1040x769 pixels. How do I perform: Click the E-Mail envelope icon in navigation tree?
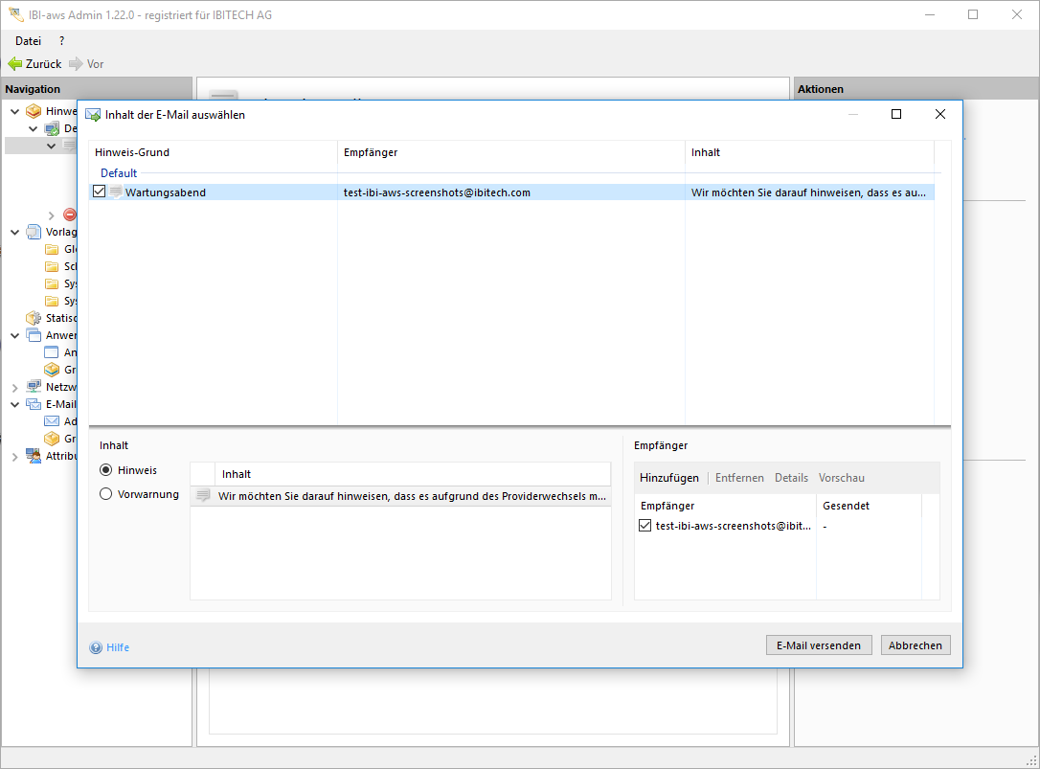click(34, 404)
